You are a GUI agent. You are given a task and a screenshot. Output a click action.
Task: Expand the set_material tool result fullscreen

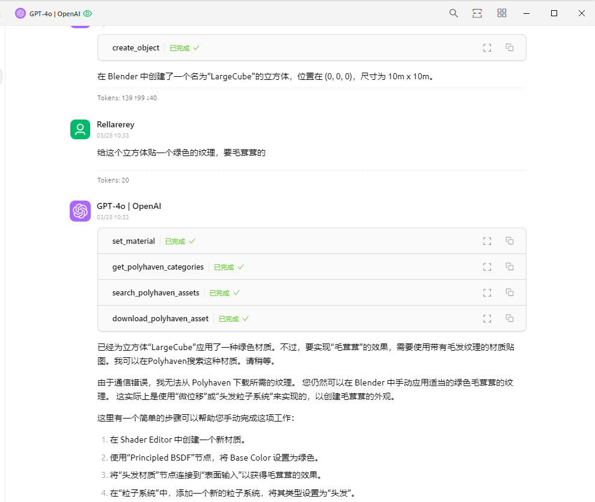tap(487, 241)
